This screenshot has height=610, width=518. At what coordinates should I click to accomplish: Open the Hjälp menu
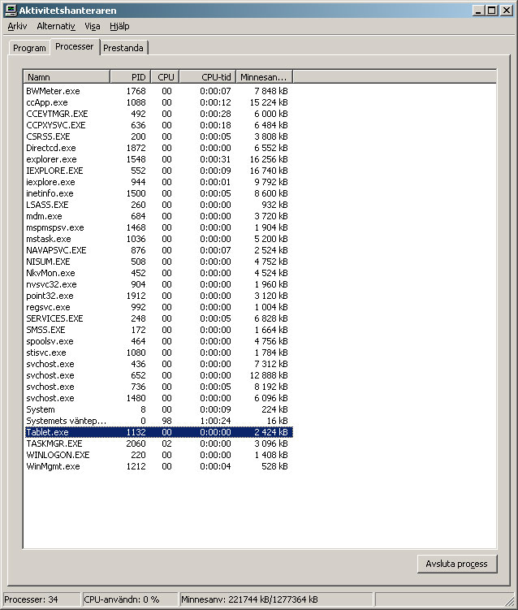coord(119,26)
